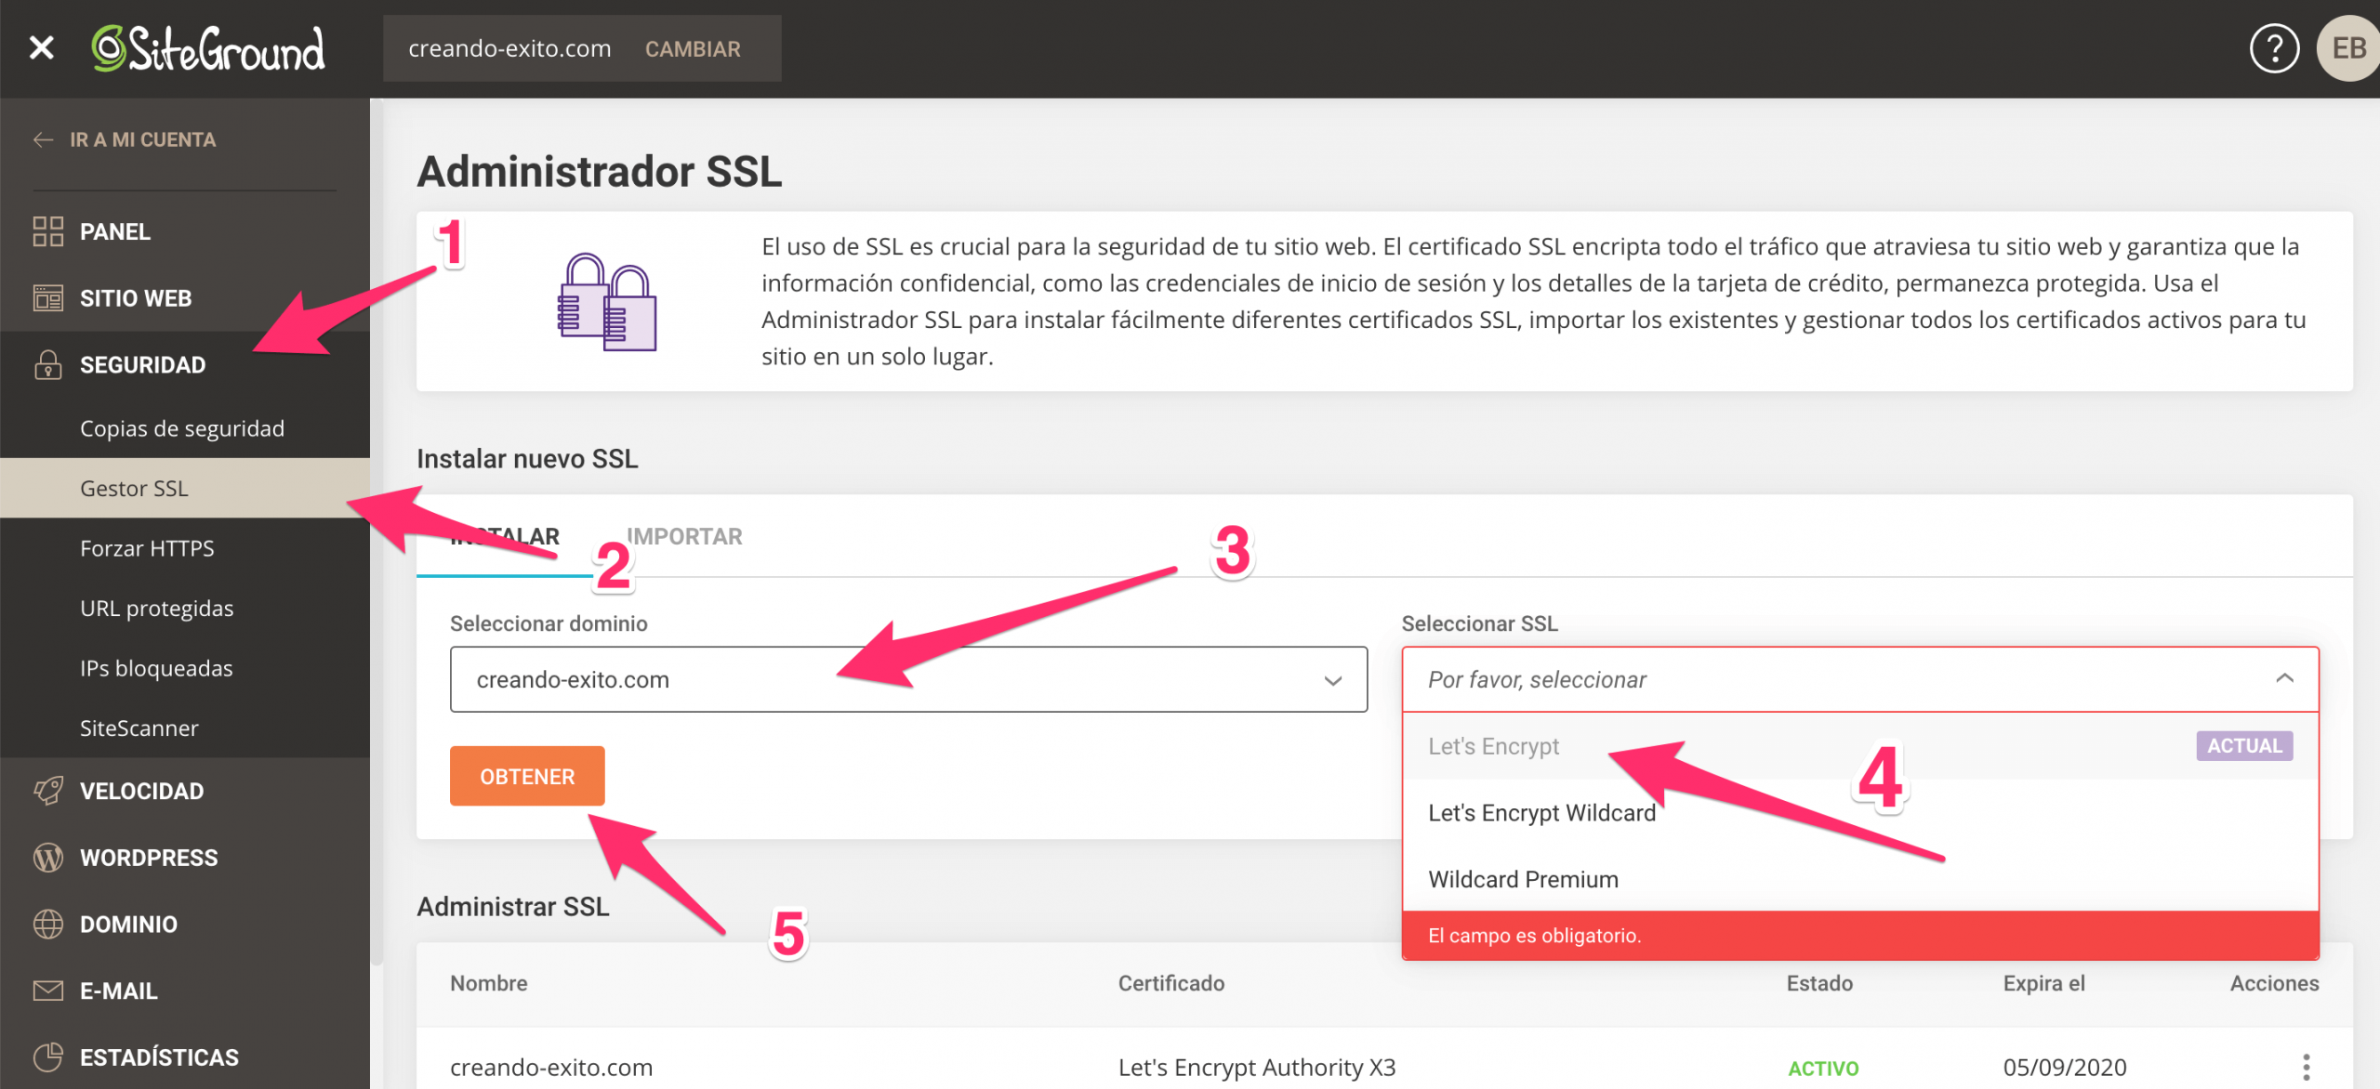Click the ACTIVO status label

pos(1823,1068)
